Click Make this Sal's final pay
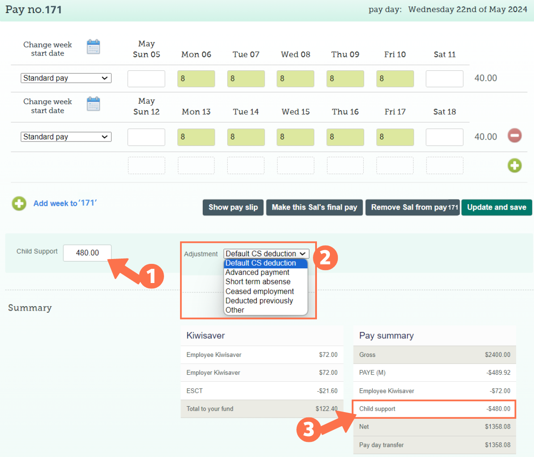The width and height of the screenshot is (534, 457). pyautogui.click(x=314, y=207)
